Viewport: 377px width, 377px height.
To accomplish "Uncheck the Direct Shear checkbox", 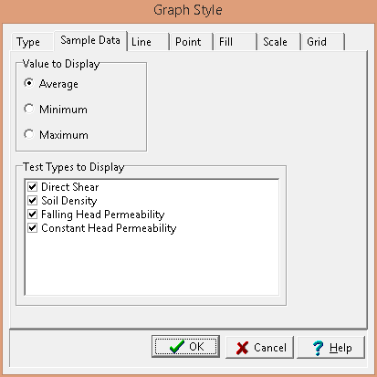I will coord(33,186).
